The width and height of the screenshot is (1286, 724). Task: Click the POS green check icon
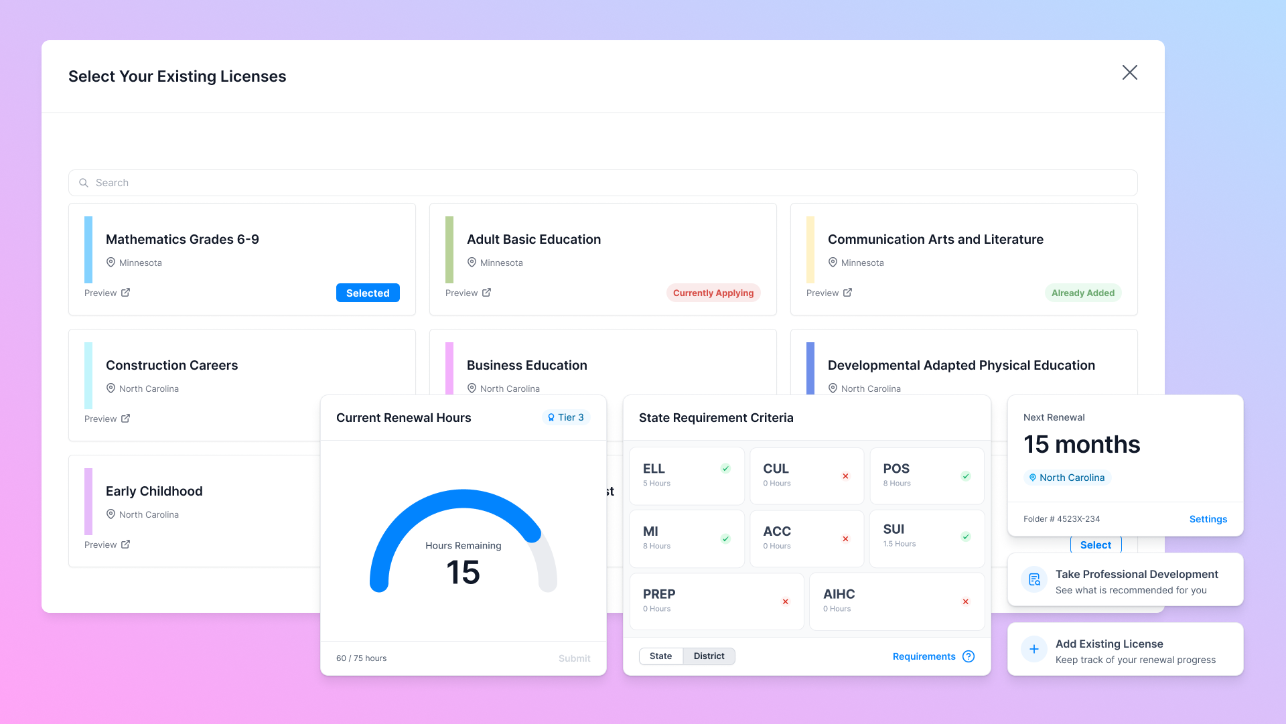pyautogui.click(x=966, y=476)
